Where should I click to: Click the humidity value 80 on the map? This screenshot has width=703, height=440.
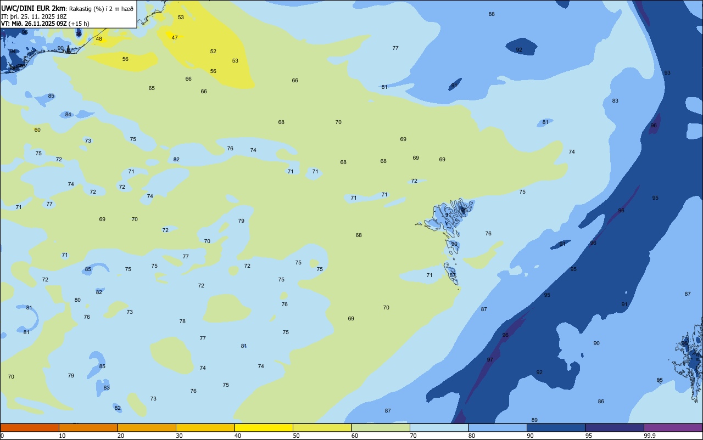click(77, 300)
